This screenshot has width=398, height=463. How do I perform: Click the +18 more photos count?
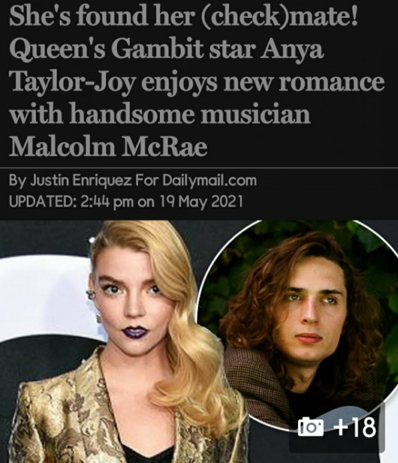point(355,427)
